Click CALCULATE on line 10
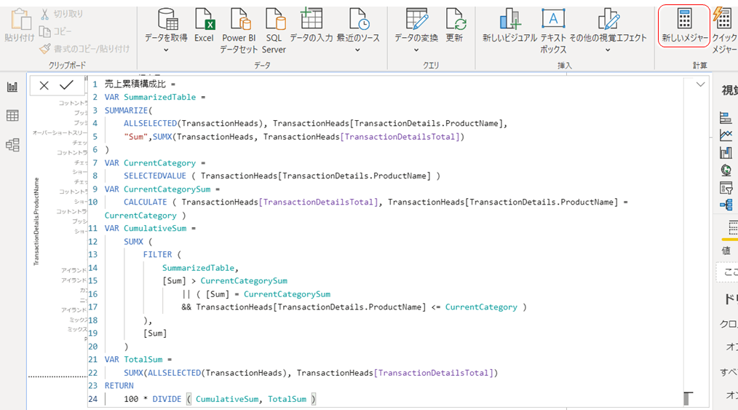The width and height of the screenshot is (738, 410). pos(146,202)
